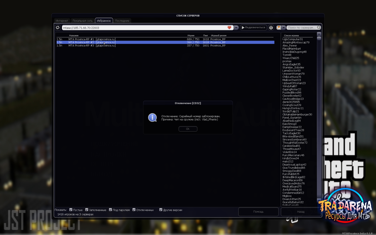Screen dimensions: 376x235
Task: Click OK in the disconnect dialog
Action: pos(188,129)
